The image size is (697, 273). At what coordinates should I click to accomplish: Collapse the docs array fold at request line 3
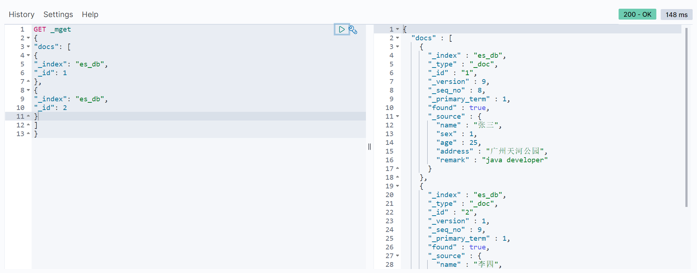coord(28,47)
